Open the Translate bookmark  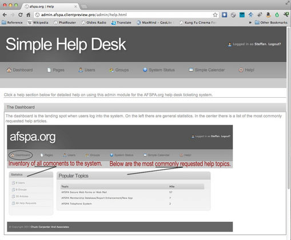121,22
